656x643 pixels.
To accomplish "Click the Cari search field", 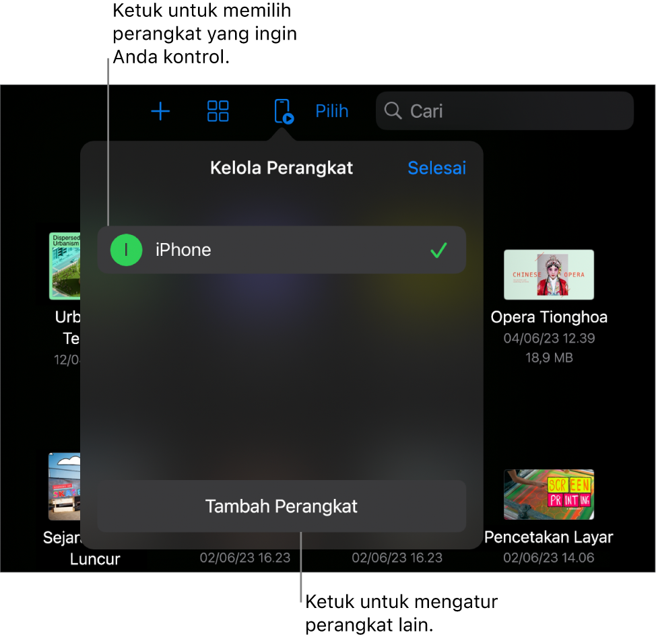I will (x=504, y=111).
